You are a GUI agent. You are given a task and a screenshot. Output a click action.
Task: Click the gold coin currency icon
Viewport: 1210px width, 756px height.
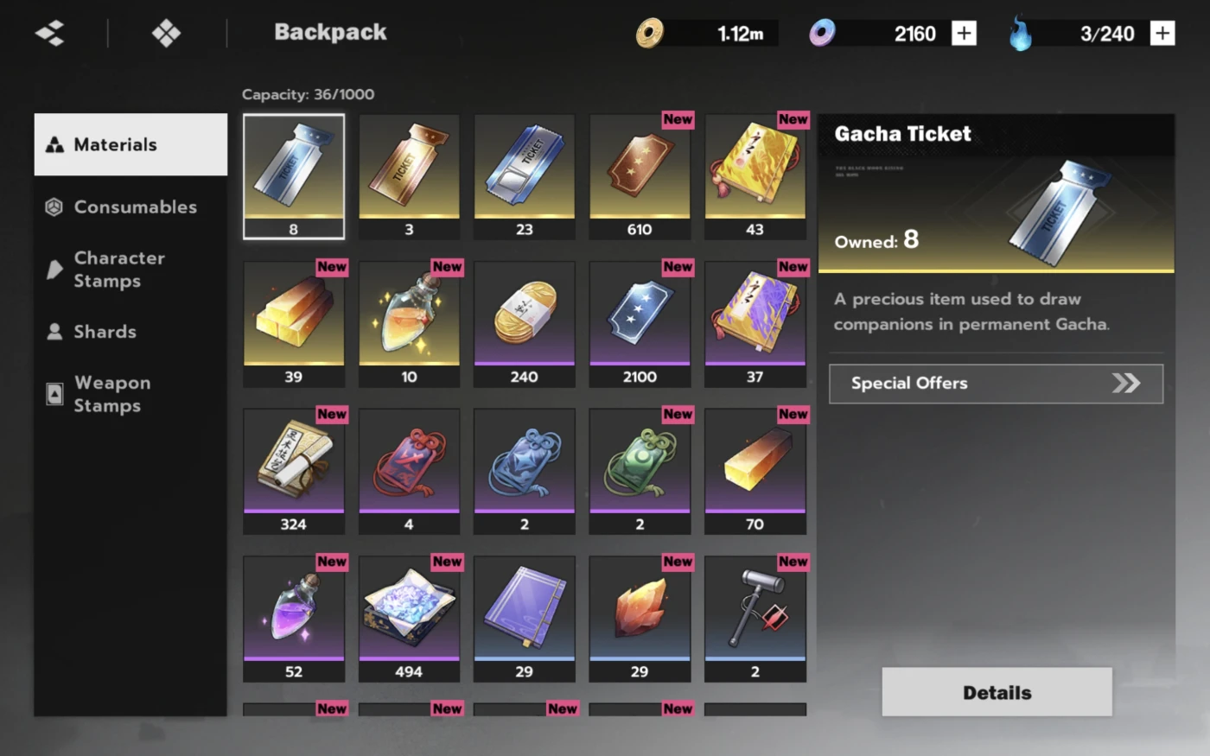tap(650, 34)
